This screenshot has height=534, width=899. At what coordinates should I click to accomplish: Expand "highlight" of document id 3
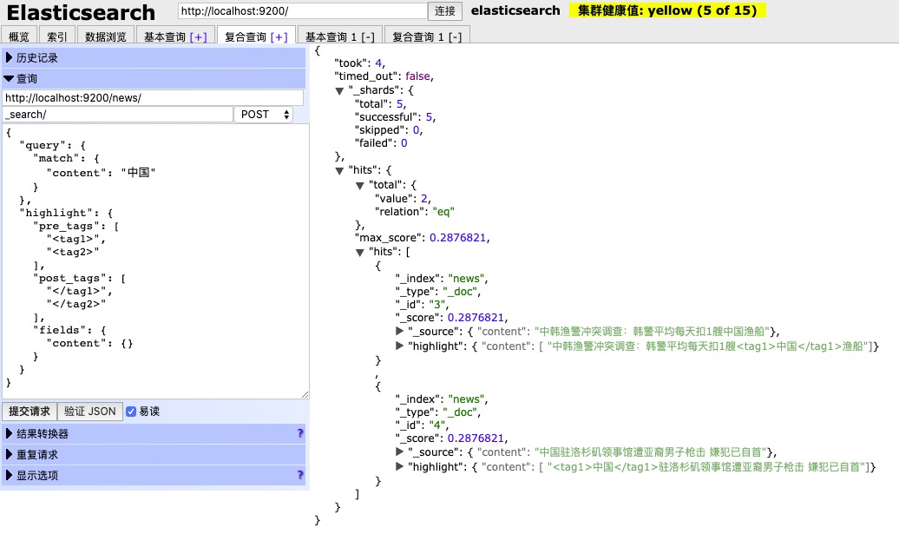coord(400,346)
